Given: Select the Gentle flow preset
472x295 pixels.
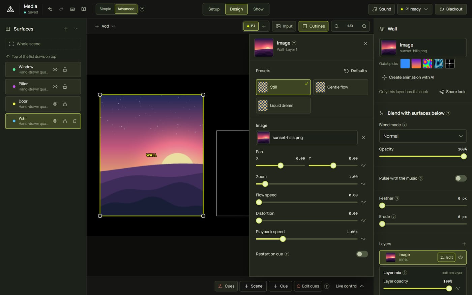Looking at the screenshot, I should (x=341, y=87).
